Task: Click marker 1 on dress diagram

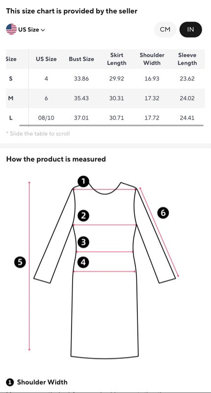Action: coord(83,182)
